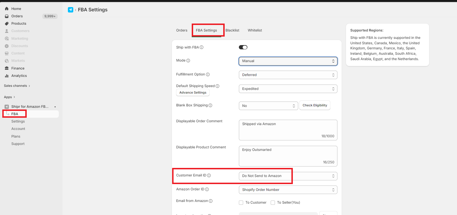The height and width of the screenshot is (215, 457).
Task: Enable the To Seller(You) checkbox
Action: click(x=273, y=203)
